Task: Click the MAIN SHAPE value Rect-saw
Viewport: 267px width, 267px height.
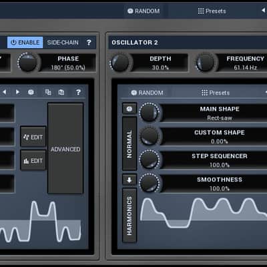Action: pyautogui.click(x=220, y=118)
